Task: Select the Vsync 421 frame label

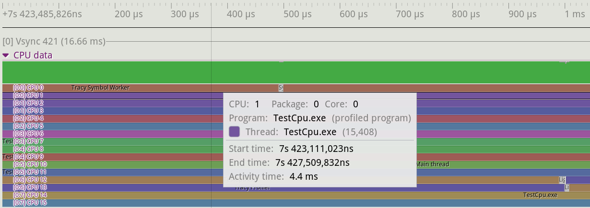Action: point(54,41)
